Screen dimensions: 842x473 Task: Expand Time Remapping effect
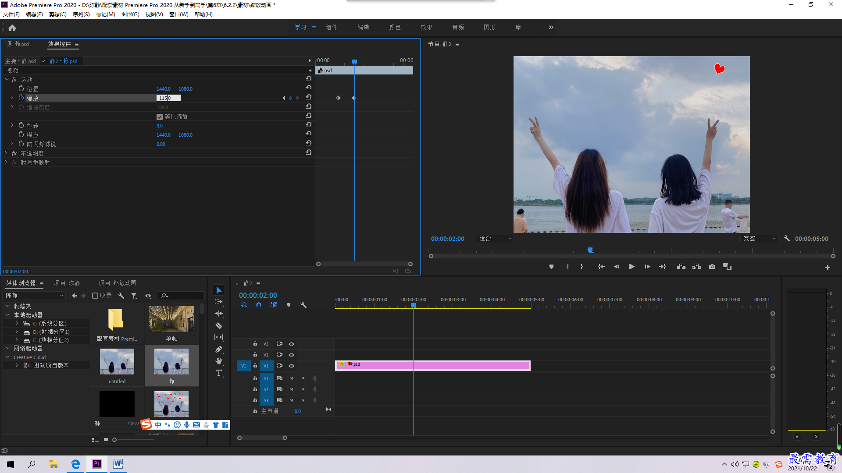pyautogui.click(x=6, y=162)
